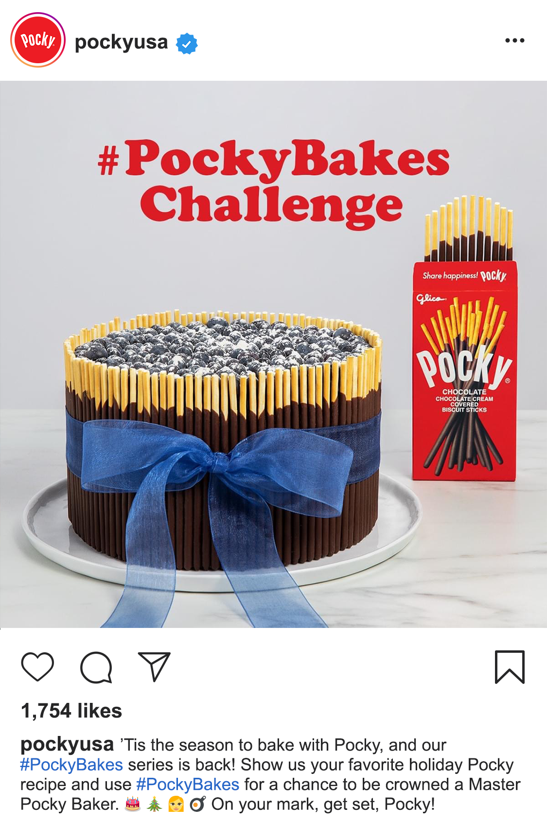Open the three-dot more options menu
This screenshot has height=824, width=547.
coord(515,40)
